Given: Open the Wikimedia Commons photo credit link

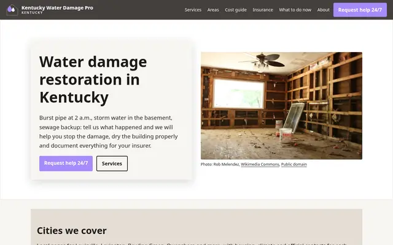Looking at the screenshot, I should (x=260, y=164).
